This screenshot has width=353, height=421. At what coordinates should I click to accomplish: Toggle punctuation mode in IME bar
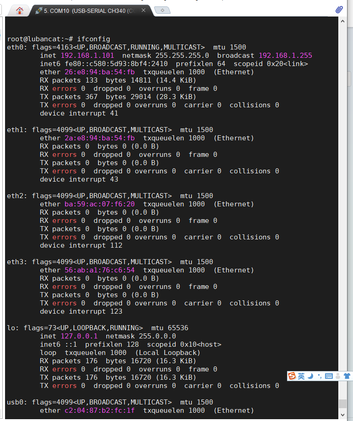click(x=320, y=376)
